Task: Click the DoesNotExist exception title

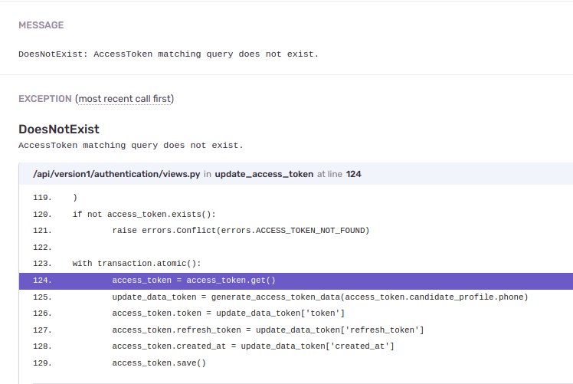Action: pyautogui.click(x=59, y=129)
